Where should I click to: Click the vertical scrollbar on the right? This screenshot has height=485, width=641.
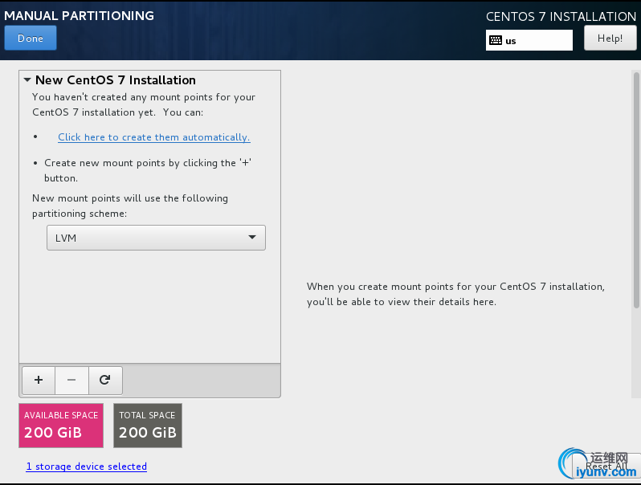636,190
